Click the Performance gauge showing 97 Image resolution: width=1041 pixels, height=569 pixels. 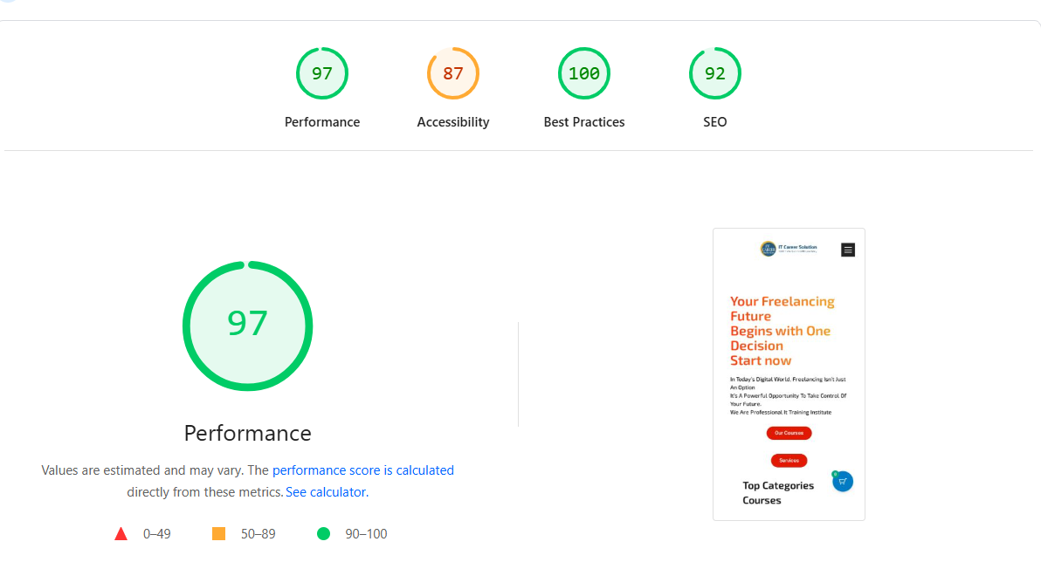point(322,73)
